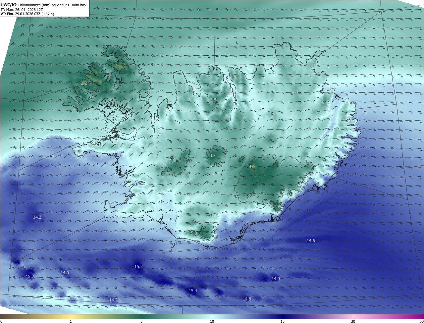Click the '50' tick on the colour scale
Image resolution: width=424 pixels, height=324 pixels.
421,321
